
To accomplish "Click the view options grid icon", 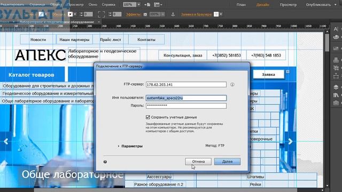I will coord(157,5).
